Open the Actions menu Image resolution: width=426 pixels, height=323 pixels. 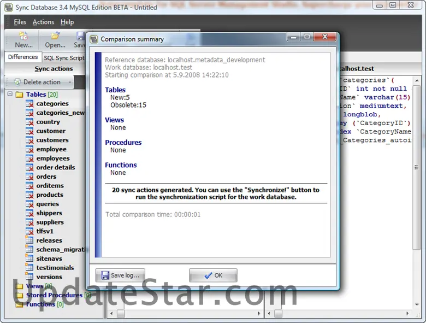44,22
